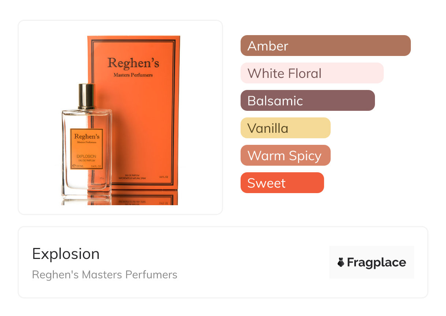Choose the Vanilla accord bar
This screenshot has width=446, height=316.
click(286, 128)
